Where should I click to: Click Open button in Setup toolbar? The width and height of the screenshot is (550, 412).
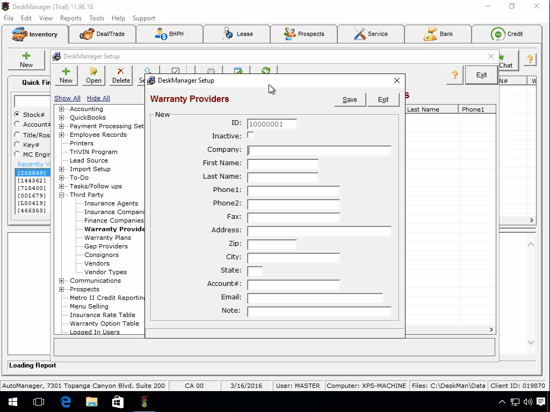[x=93, y=76]
